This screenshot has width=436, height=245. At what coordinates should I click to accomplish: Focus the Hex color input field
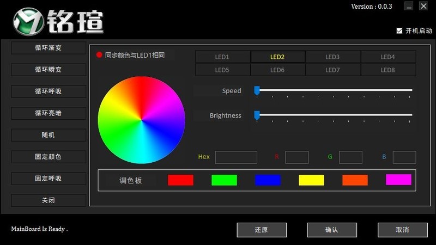(x=236, y=157)
